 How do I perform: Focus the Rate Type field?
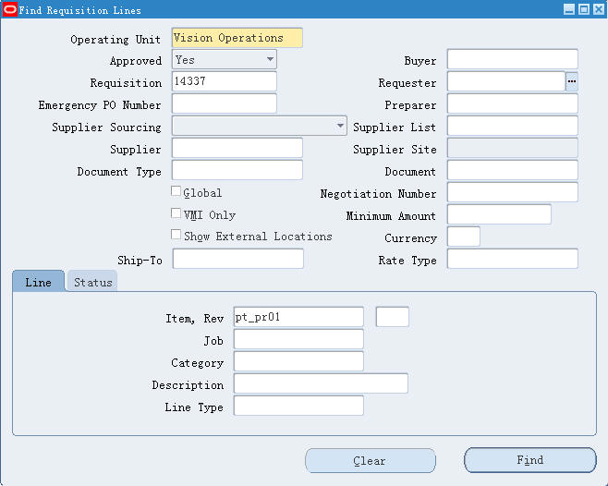point(513,259)
